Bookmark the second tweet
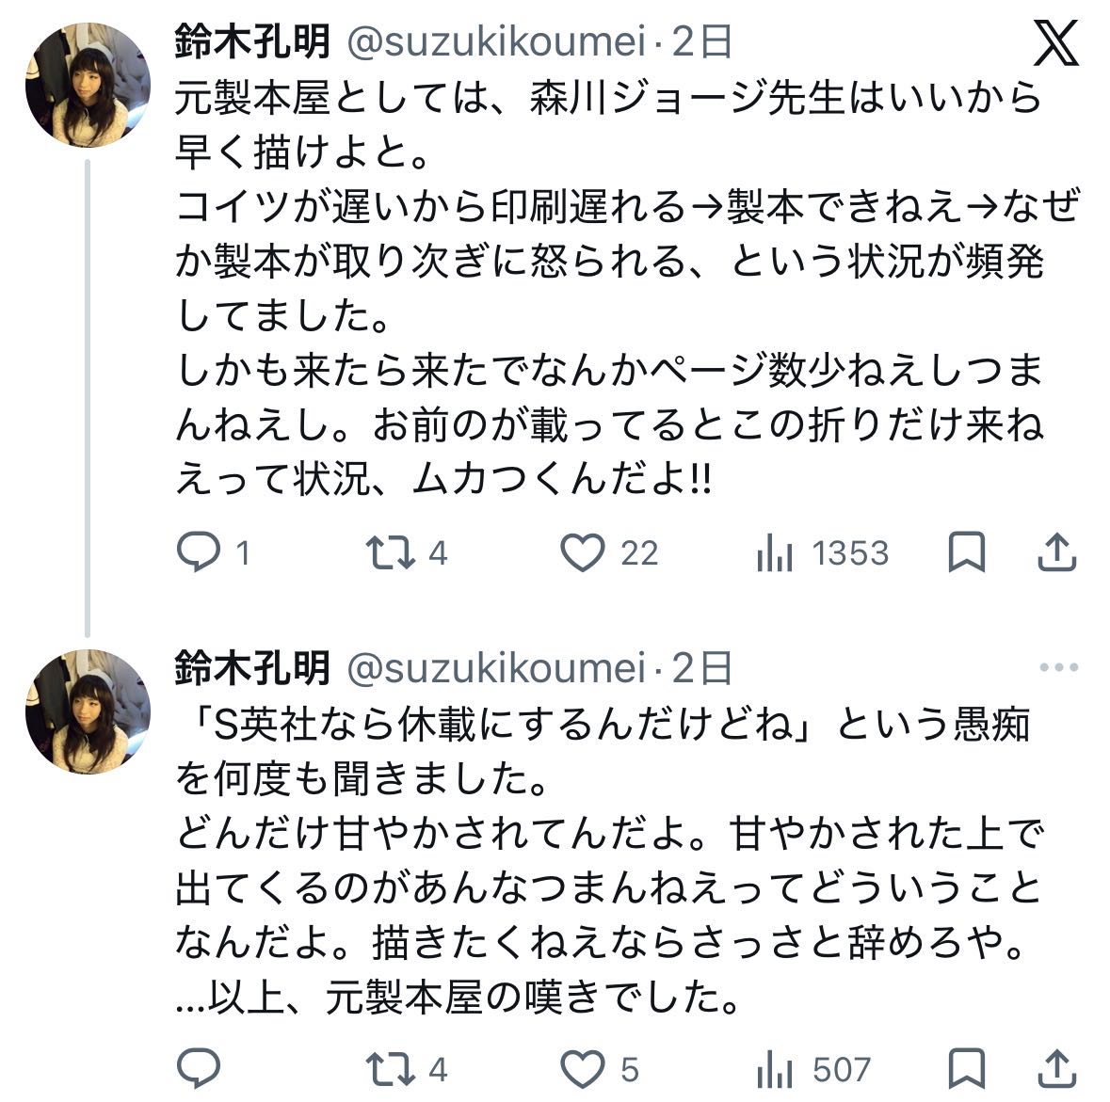1110x1102 pixels. (966, 1069)
